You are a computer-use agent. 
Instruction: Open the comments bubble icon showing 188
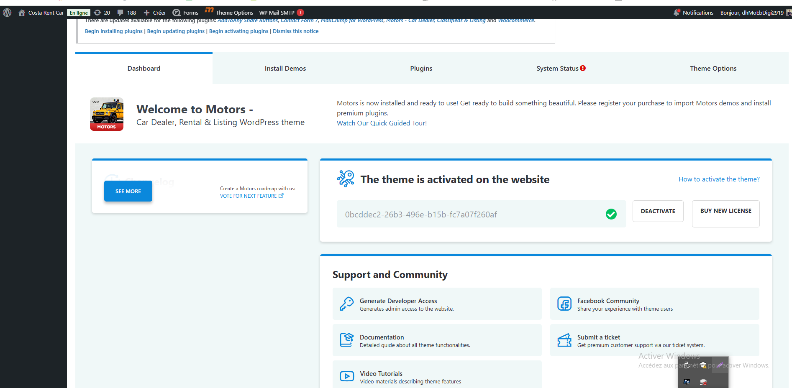pos(120,13)
